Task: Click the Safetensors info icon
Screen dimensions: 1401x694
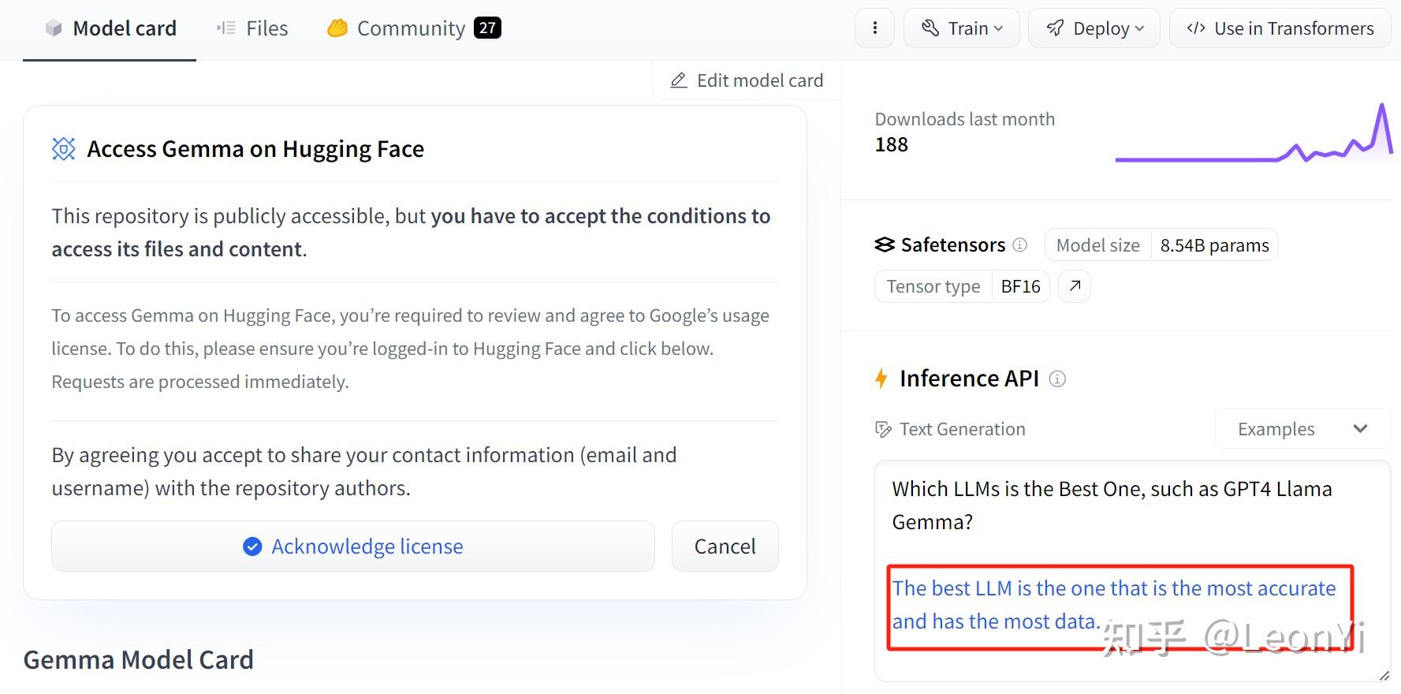Action: 1019,245
